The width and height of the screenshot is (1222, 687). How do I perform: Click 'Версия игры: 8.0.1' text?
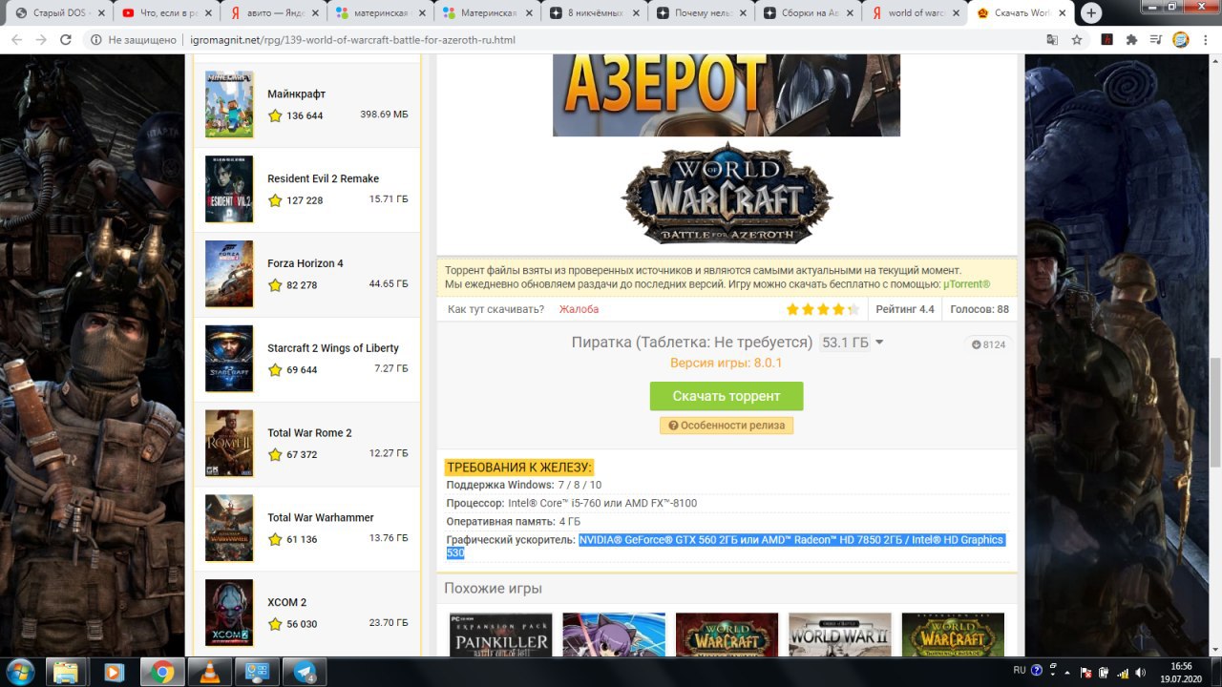[x=726, y=363]
